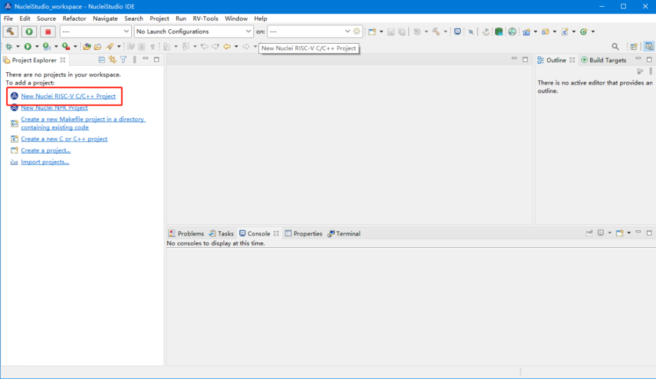656x379 pixels.
Task: Open the launch target 'on:' dropdown
Action: [309, 32]
